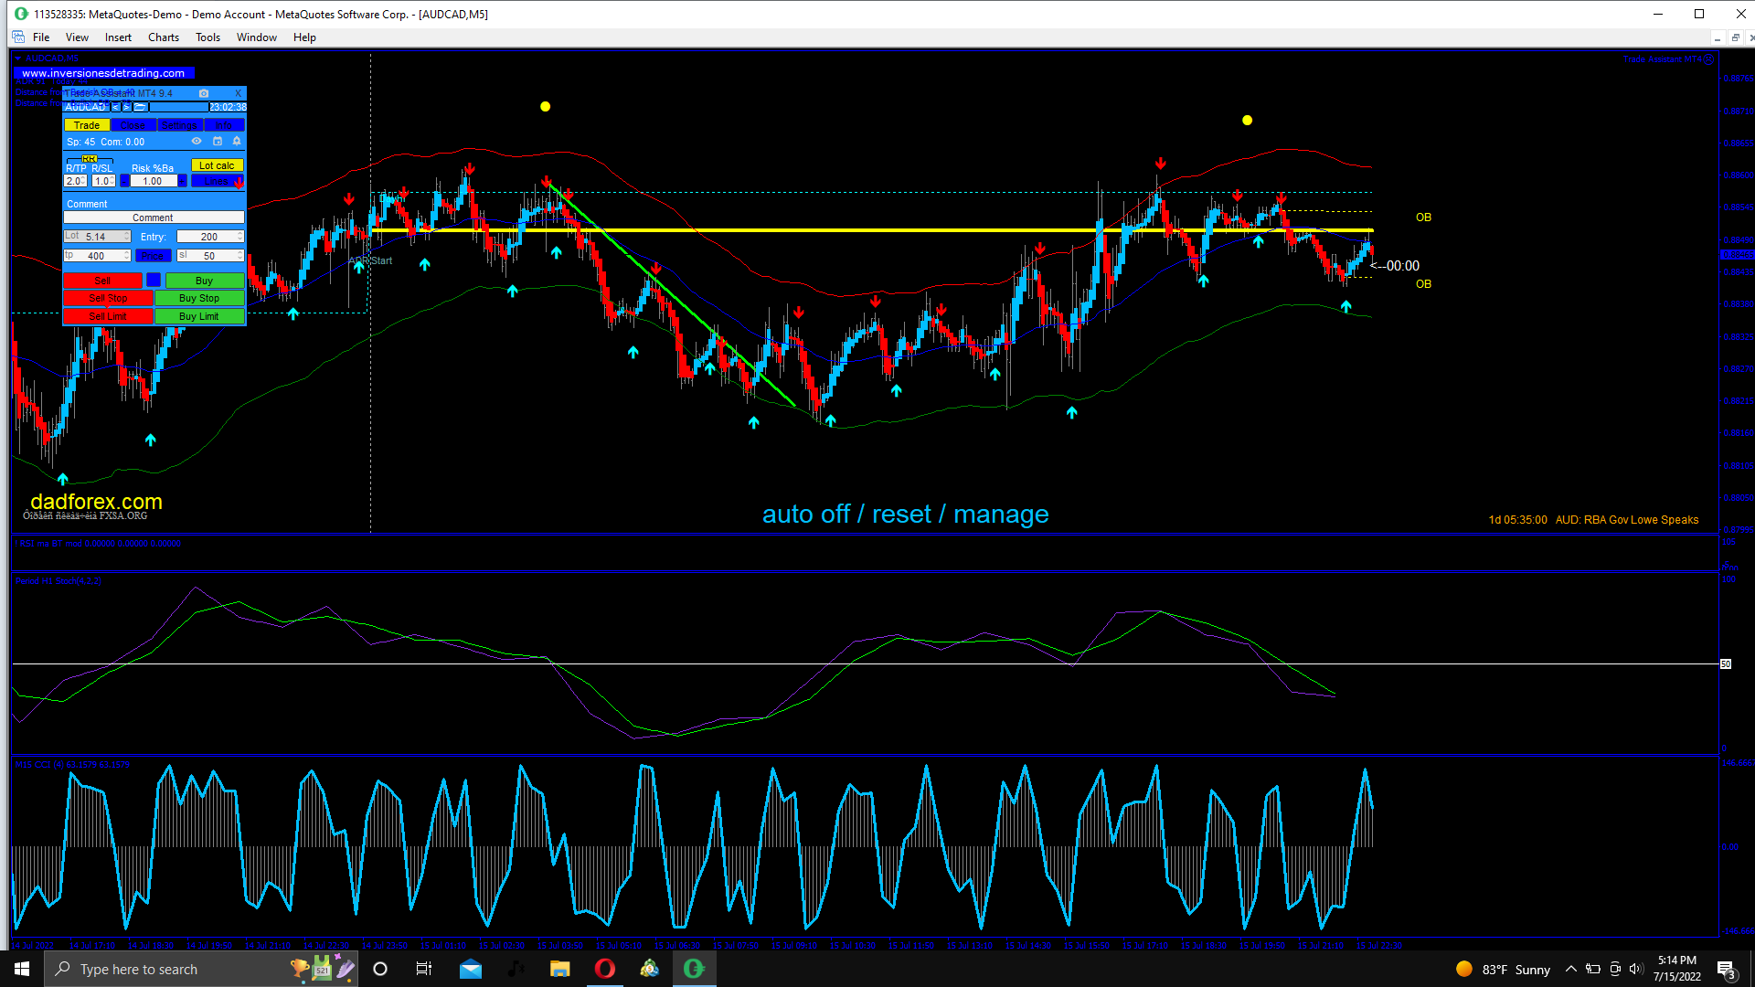Screen dimensions: 1755x987
Task: Click the alert bell icon
Action: coord(237,141)
